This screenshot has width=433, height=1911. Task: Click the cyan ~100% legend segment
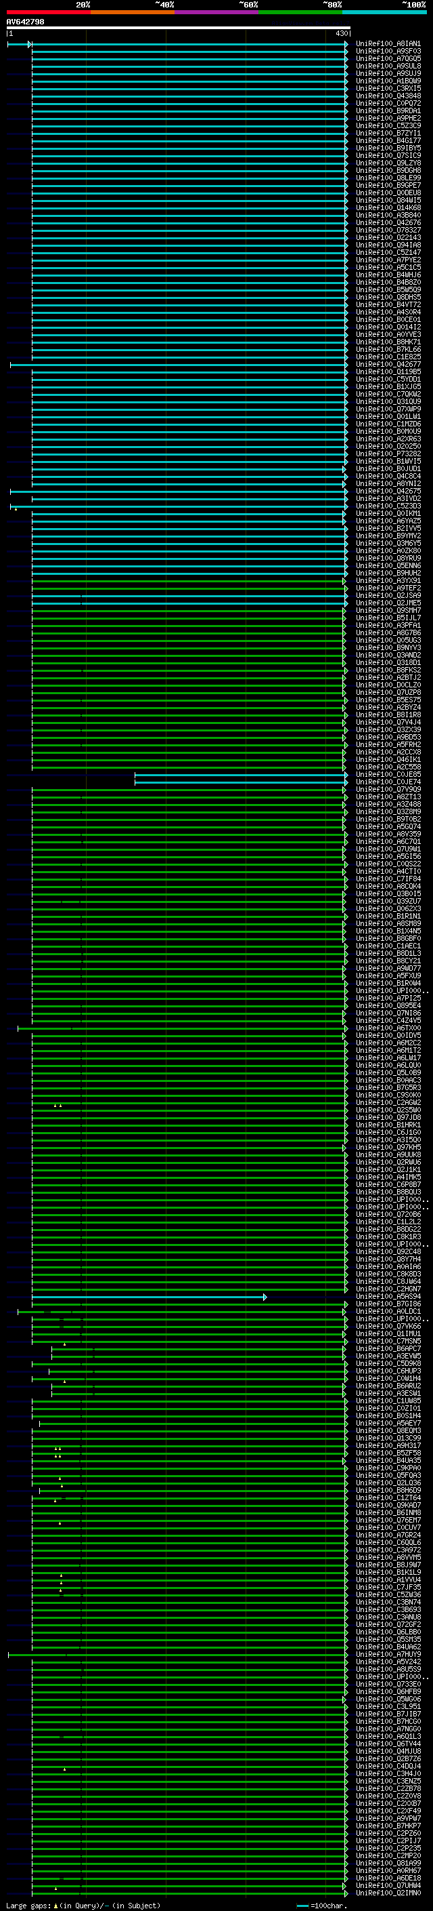[x=384, y=12]
